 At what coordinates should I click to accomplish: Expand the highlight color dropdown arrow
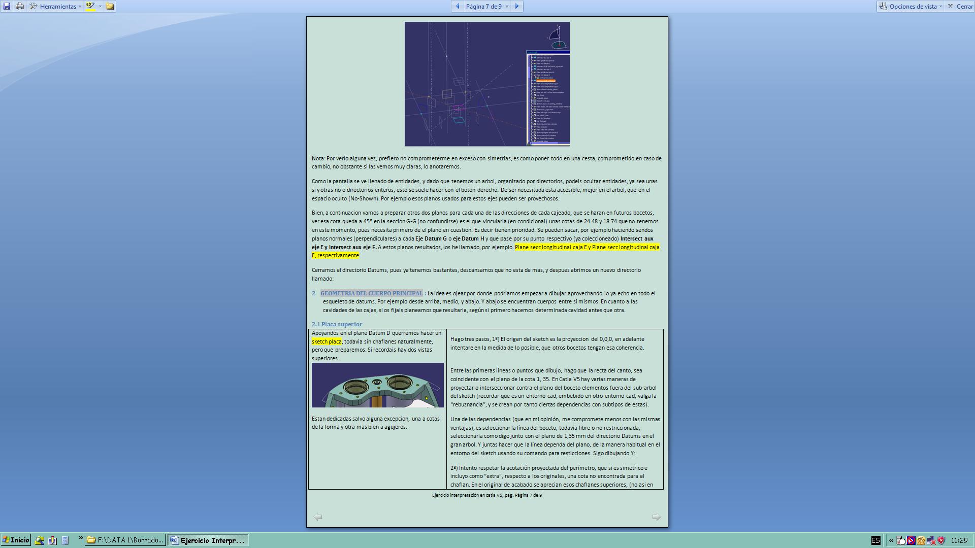(x=100, y=6)
